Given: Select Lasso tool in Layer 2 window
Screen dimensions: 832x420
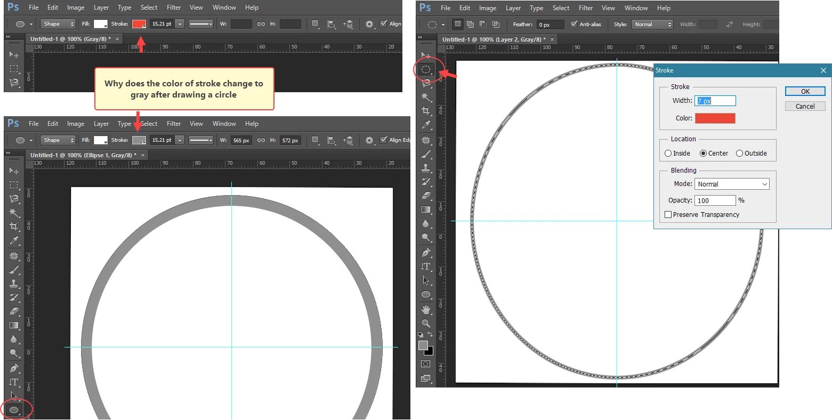Looking at the screenshot, I should pyautogui.click(x=426, y=83).
